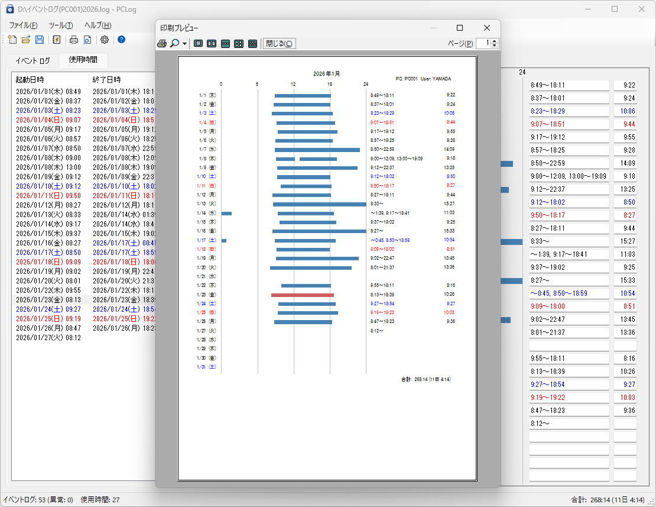Open the ツール(T) menu

coord(60,25)
